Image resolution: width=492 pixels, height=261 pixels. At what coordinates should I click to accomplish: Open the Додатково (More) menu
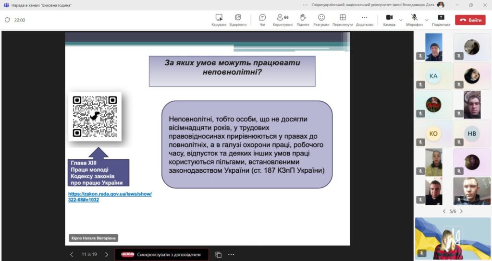364,18
